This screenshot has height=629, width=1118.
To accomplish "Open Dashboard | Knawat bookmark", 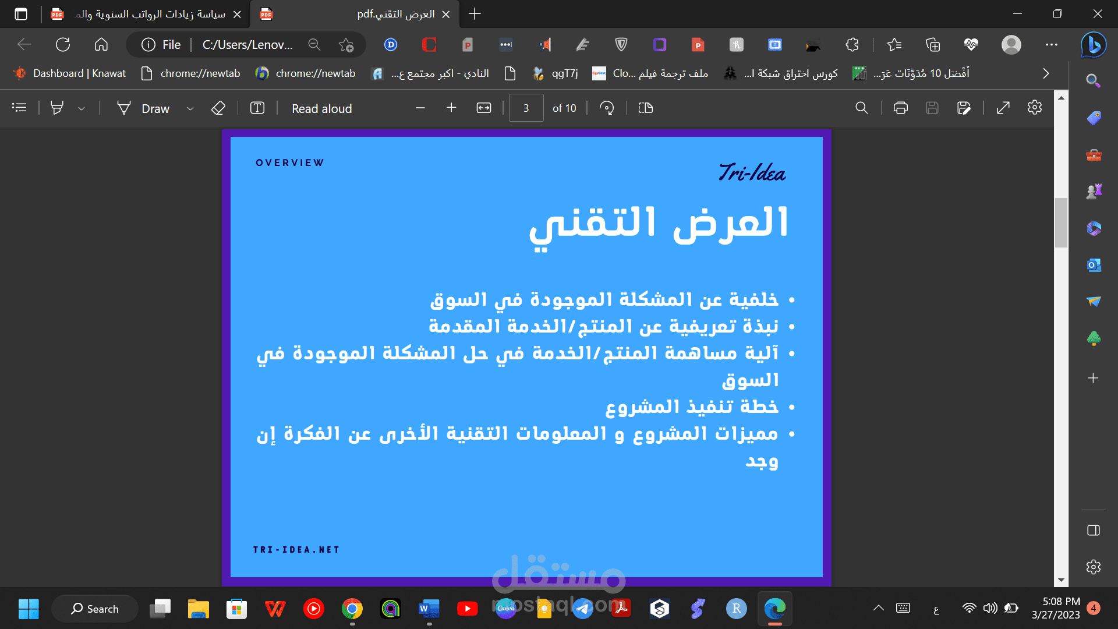I will 70,73.
